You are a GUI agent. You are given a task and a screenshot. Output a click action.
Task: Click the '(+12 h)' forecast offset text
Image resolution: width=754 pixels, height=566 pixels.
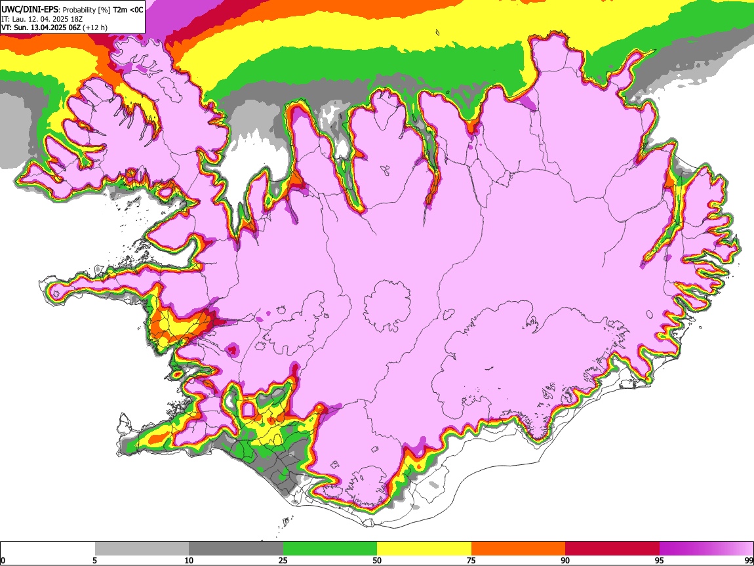pos(95,28)
